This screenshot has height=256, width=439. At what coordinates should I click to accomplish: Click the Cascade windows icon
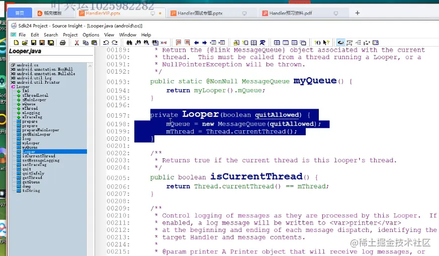pos(303,43)
